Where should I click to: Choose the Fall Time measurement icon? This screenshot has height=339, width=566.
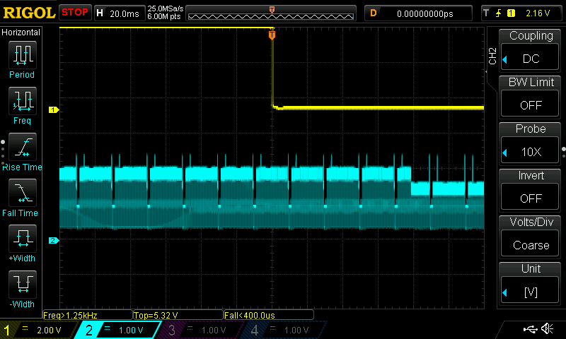[22, 193]
